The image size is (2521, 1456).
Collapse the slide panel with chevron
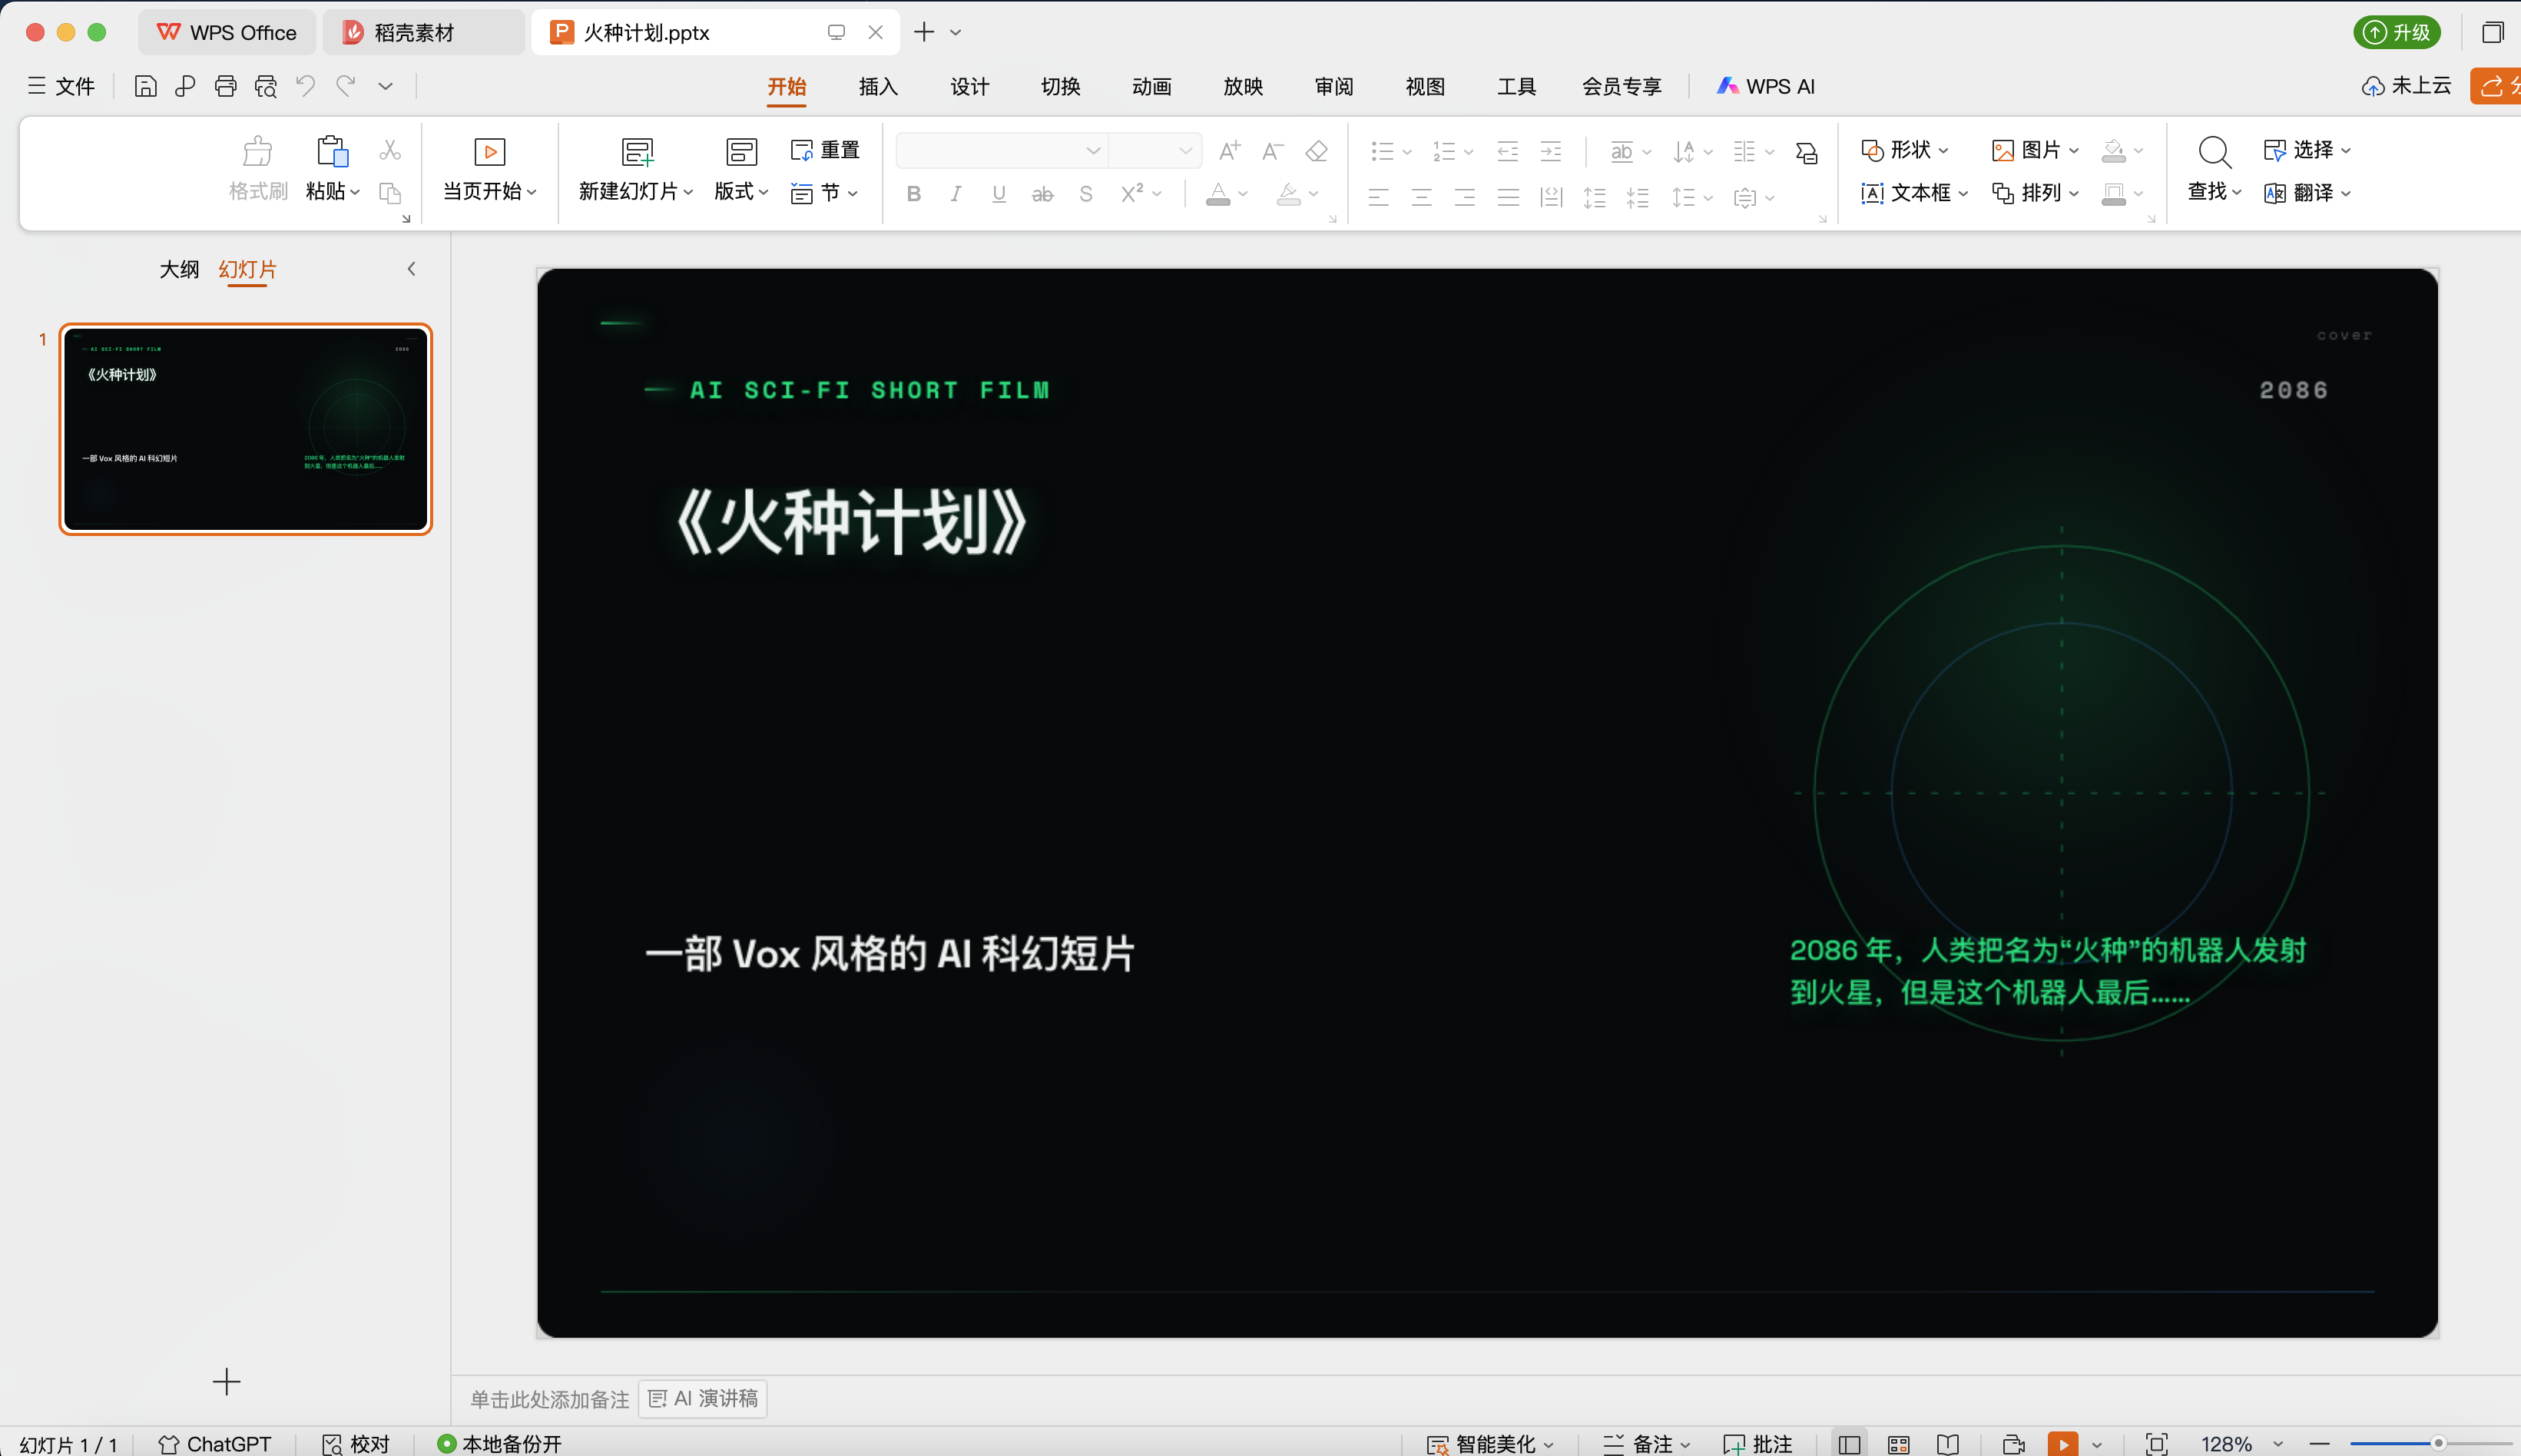pyautogui.click(x=411, y=269)
